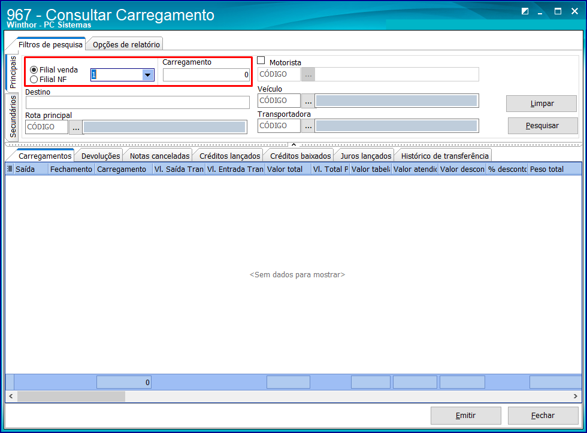
Task: Enable the Motorista checkbox
Action: point(261,60)
